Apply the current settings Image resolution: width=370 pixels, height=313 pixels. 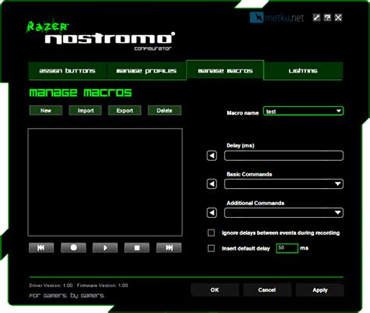320,290
